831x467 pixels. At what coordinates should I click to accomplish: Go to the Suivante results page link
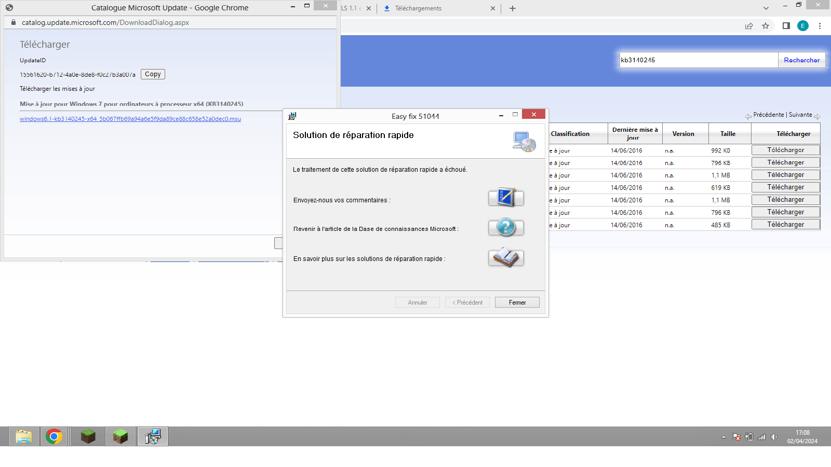pyautogui.click(x=800, y=115)
